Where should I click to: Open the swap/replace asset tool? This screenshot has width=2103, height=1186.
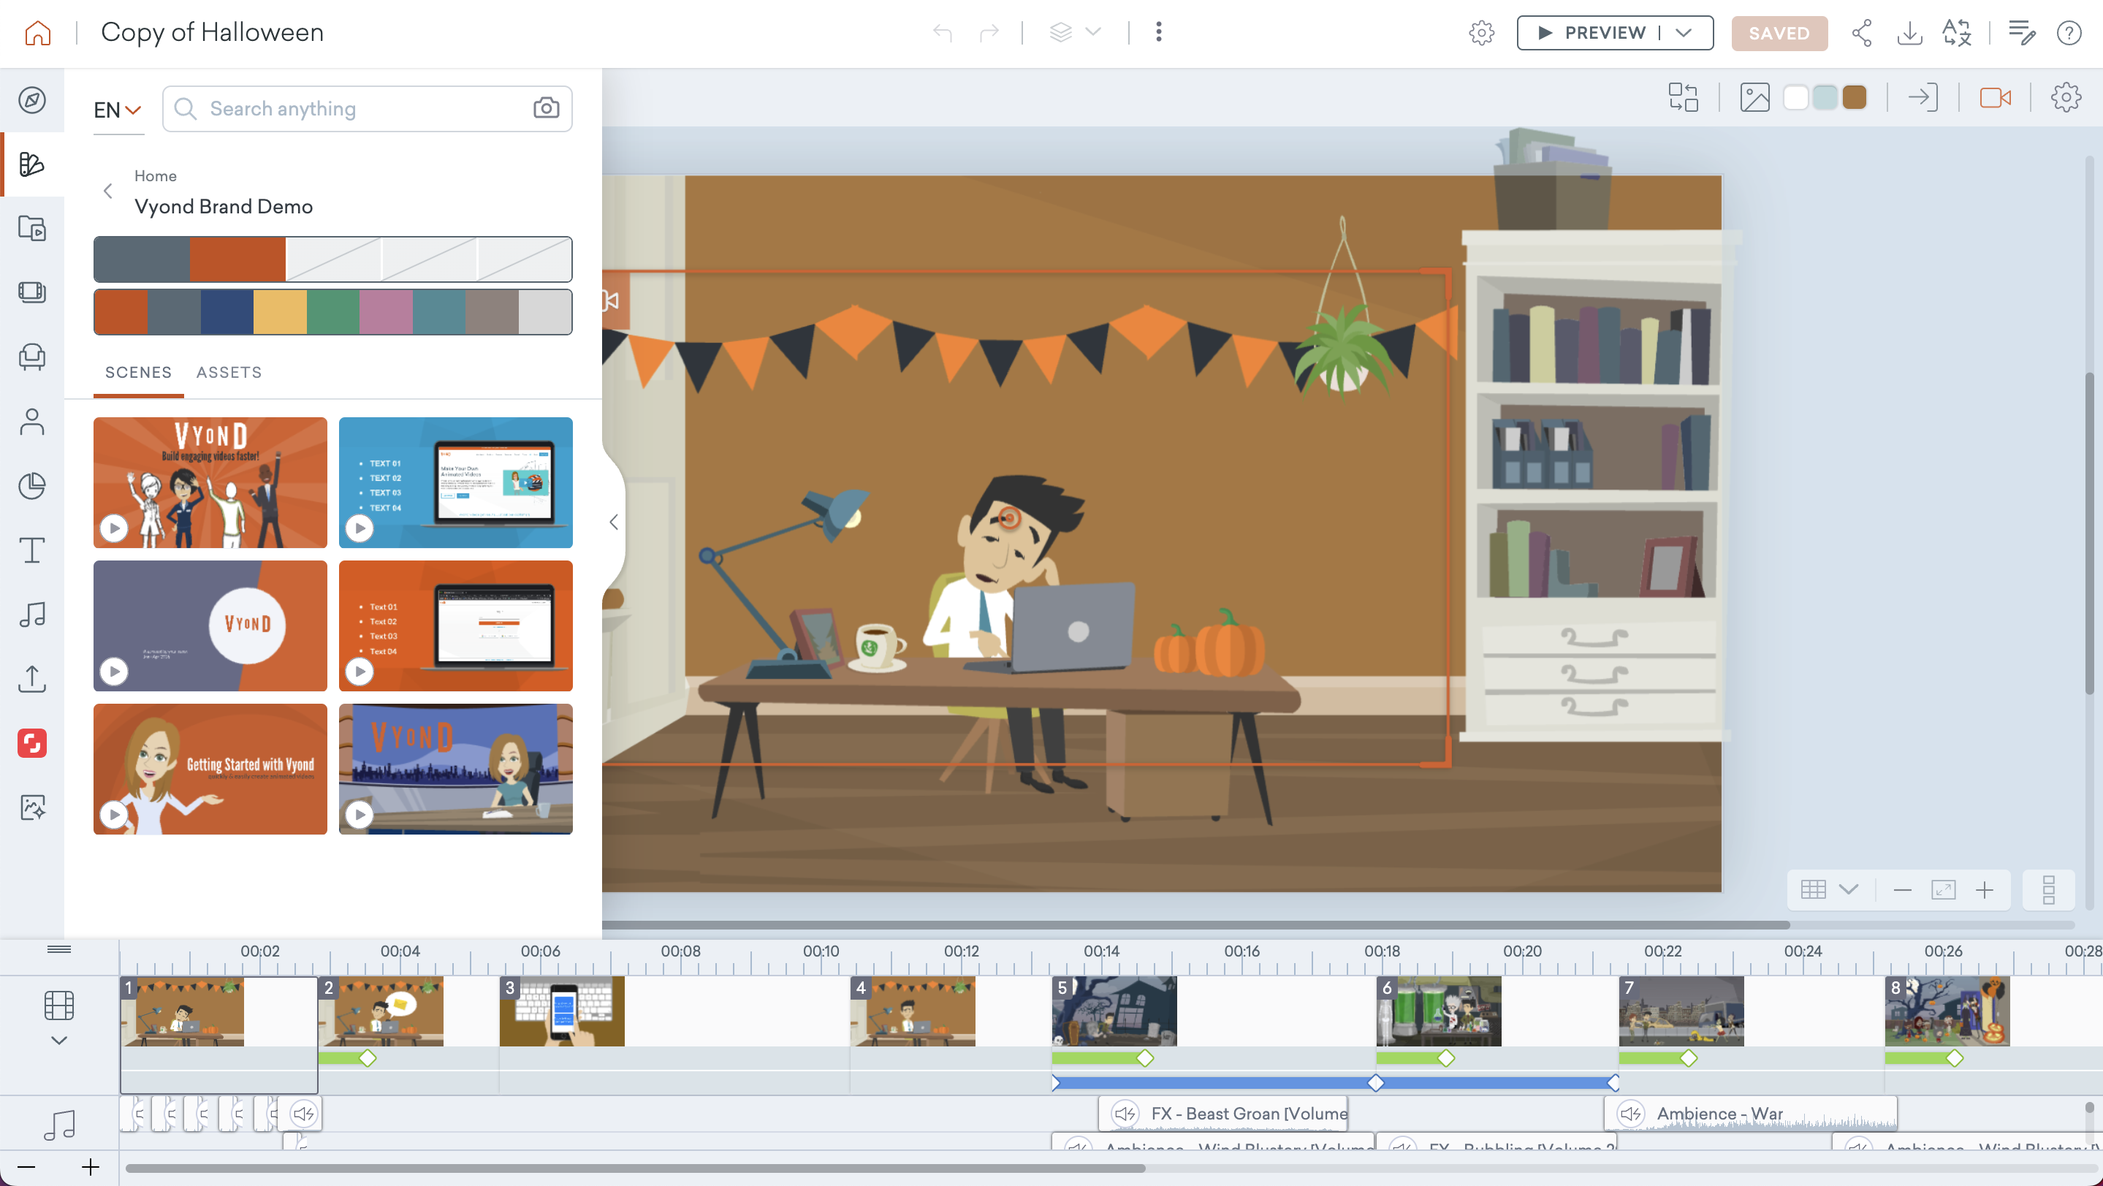[x=1683, y=97]
